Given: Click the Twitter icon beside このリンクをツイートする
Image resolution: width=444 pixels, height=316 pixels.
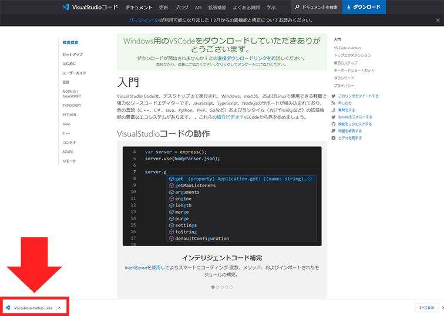Looking at the screenshot, I should point(333,96).
